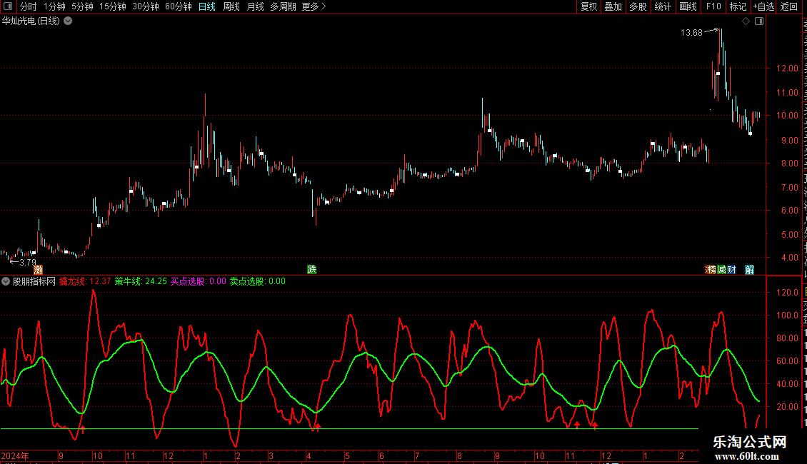Image resolution: width=807 pixels, height=464 pixels.
Task: Click the 12.00 price axis label
Action: [787, 69]
